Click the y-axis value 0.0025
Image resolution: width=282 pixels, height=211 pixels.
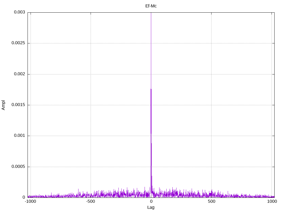coord(18,43)
